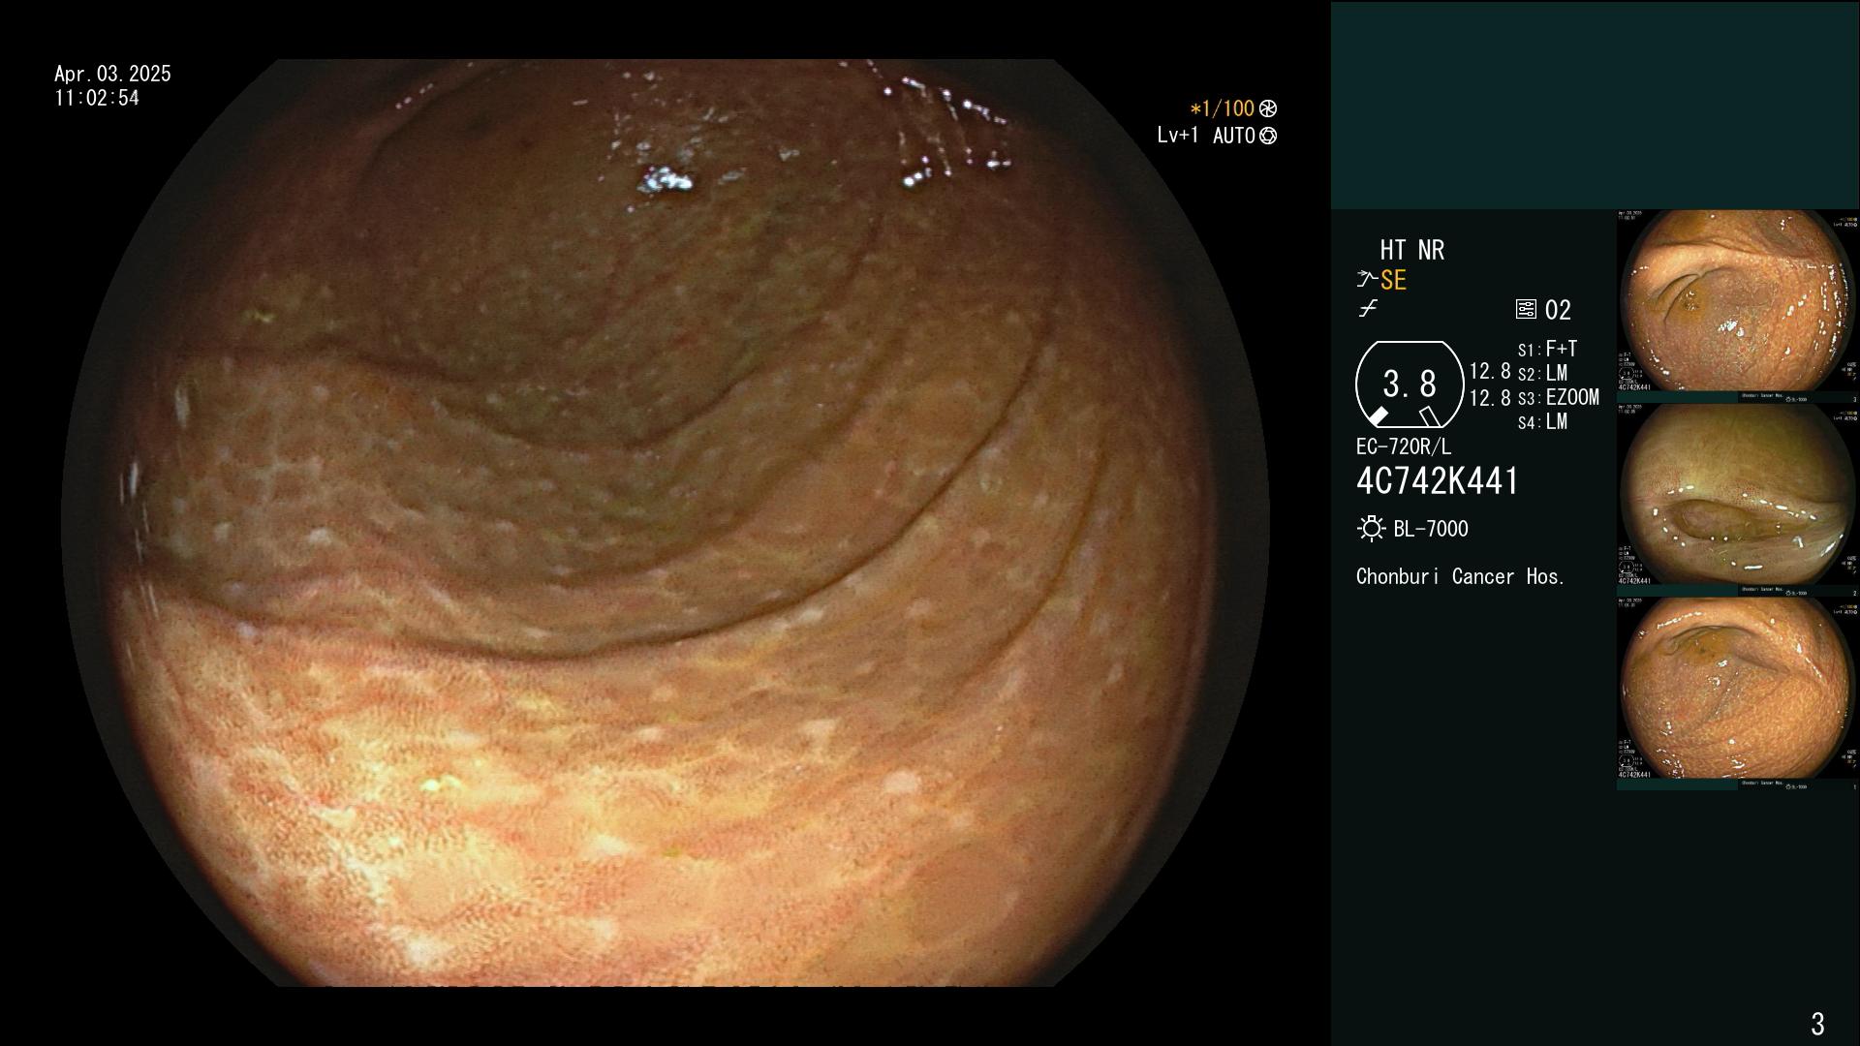This screenshot has height=1046, width=1860.
Task: Click the HT NR label
Action: point(1411,251)
